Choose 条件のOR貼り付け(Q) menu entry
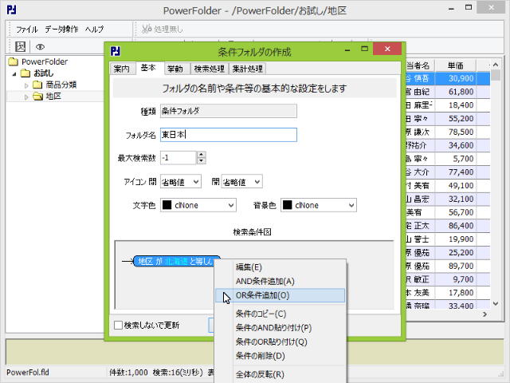 point(280,342)
